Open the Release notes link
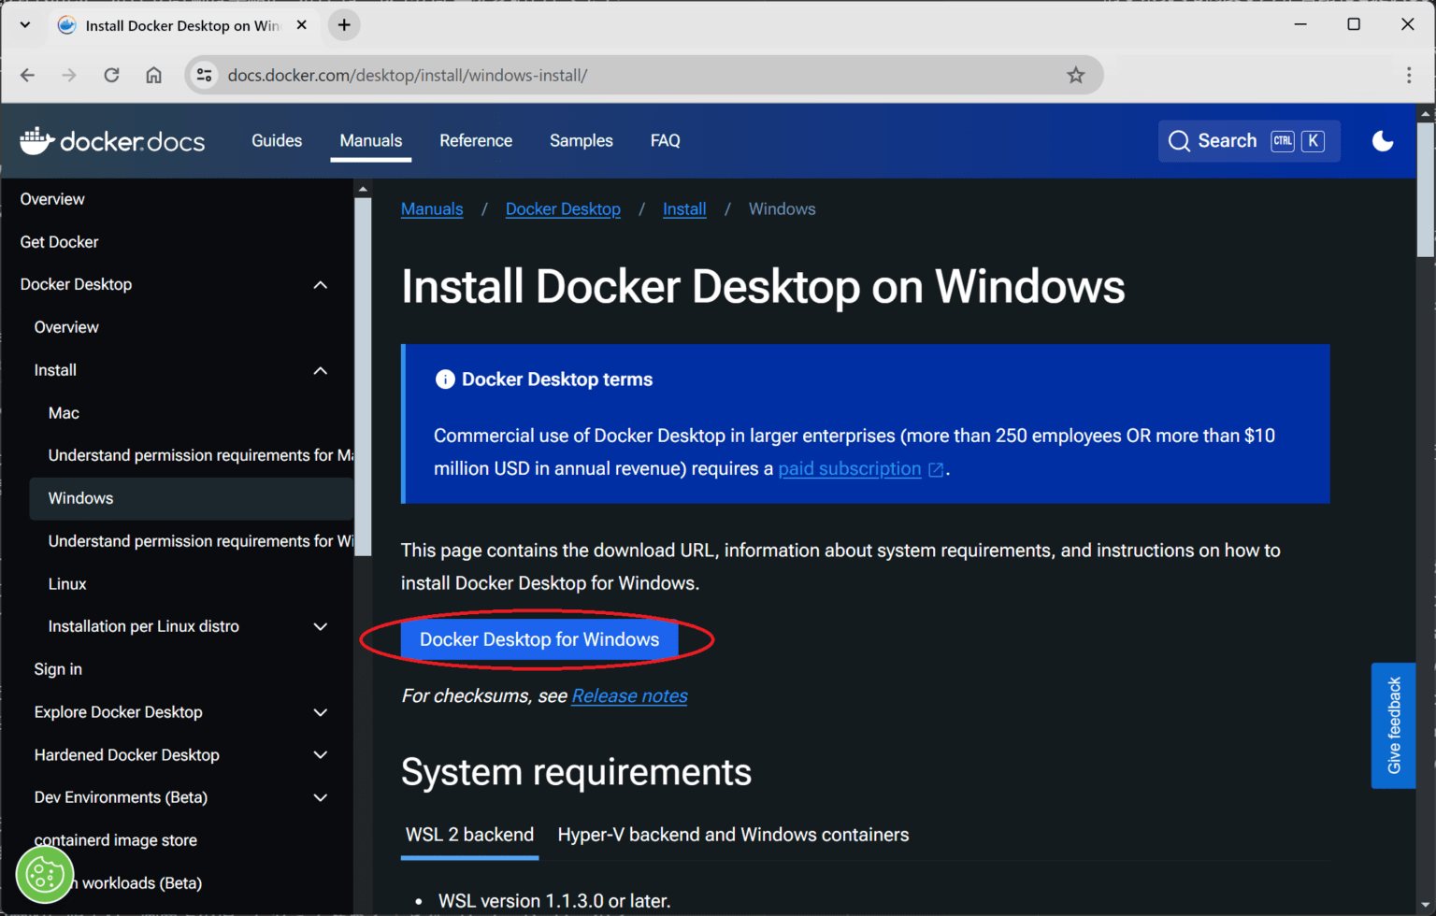The height and width of the screenshot is (916, 1436). pyautogui.click(x=629, y=695)
